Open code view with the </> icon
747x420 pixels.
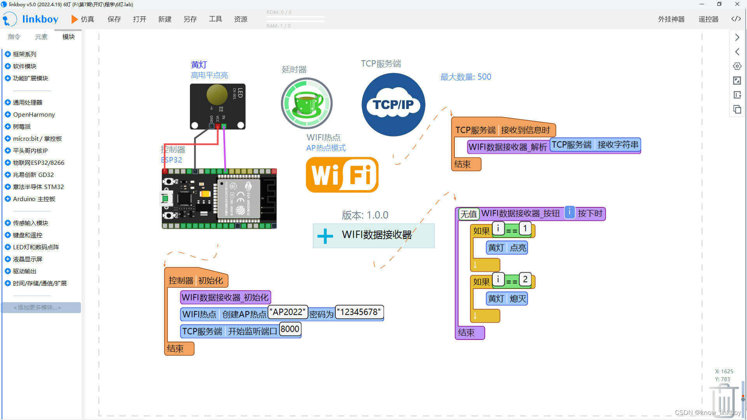736,19
